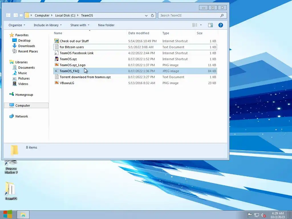Select Favorites in the navigation pane
Image resolution: width=292 pixels, height=219 pixels.
(22, 35)
